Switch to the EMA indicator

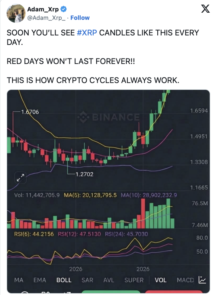click(40, 280)
